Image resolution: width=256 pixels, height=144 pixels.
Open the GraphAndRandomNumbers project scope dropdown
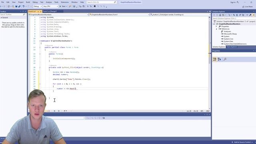(x=58, y=15)
